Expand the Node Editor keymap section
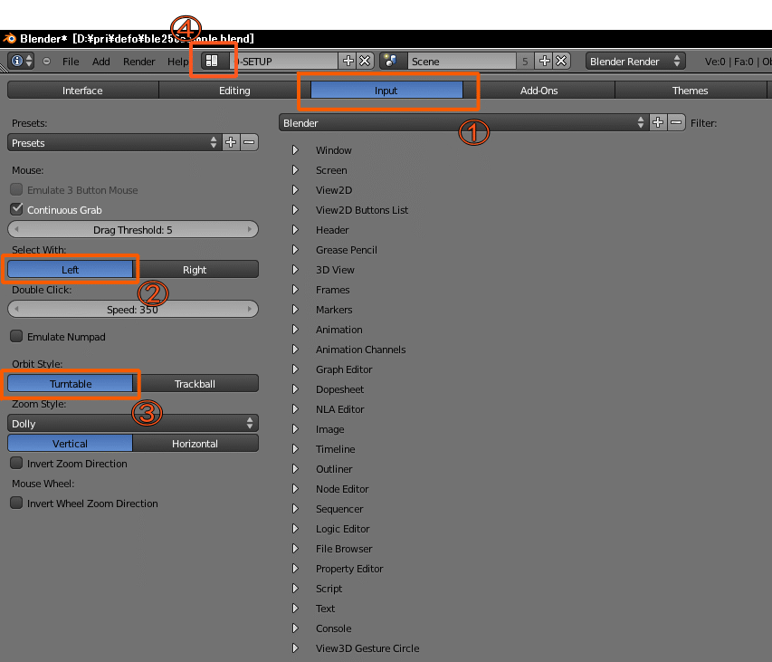 (295, 489)
